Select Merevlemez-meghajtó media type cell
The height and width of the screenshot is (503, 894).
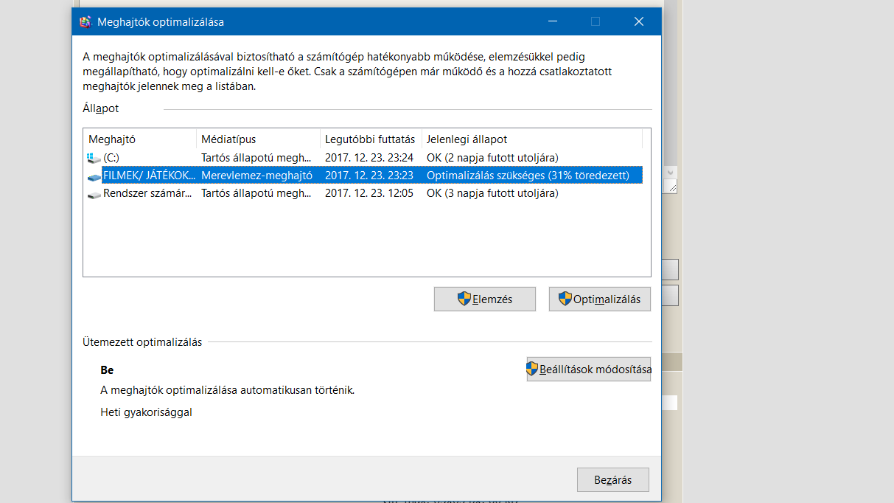[x=257, y=176]
